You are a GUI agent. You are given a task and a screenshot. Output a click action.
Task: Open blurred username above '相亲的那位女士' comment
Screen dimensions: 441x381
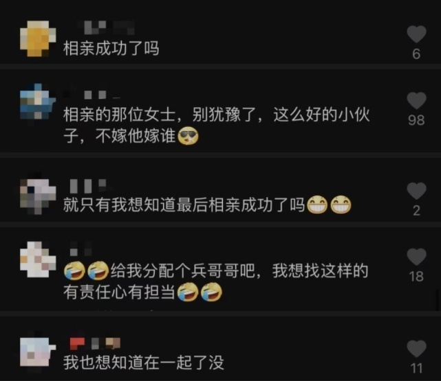point(95,95)
